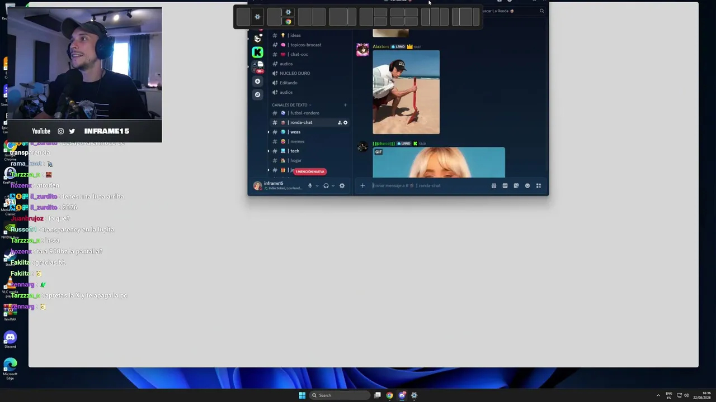Click the Buscar La Ronda search box
The image size is (716, 402).
(512, 11)
